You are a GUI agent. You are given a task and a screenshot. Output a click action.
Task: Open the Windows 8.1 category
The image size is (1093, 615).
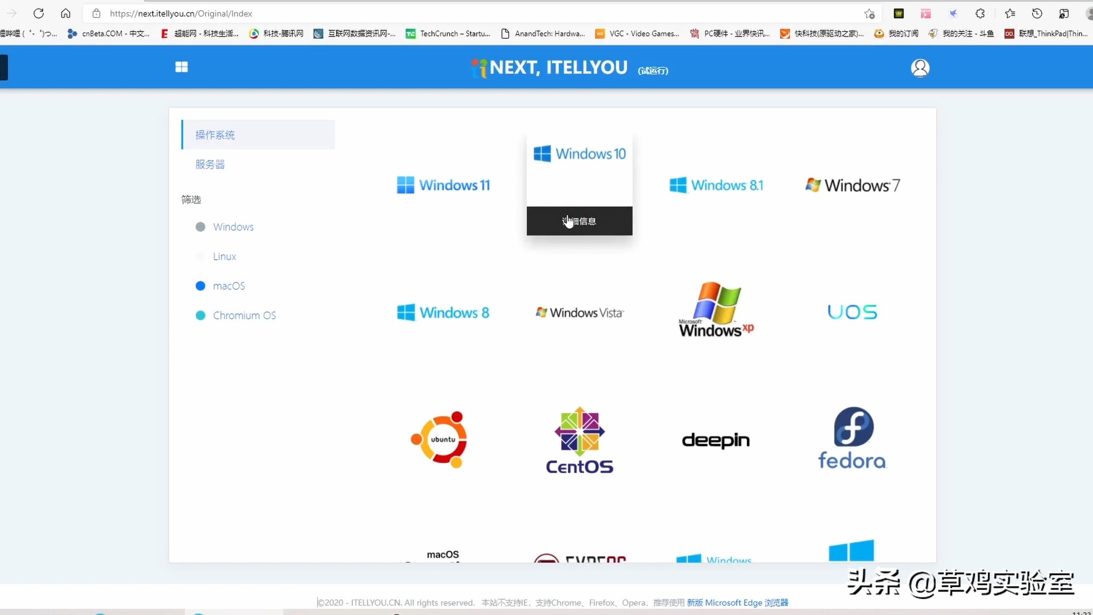pos(716,185)
